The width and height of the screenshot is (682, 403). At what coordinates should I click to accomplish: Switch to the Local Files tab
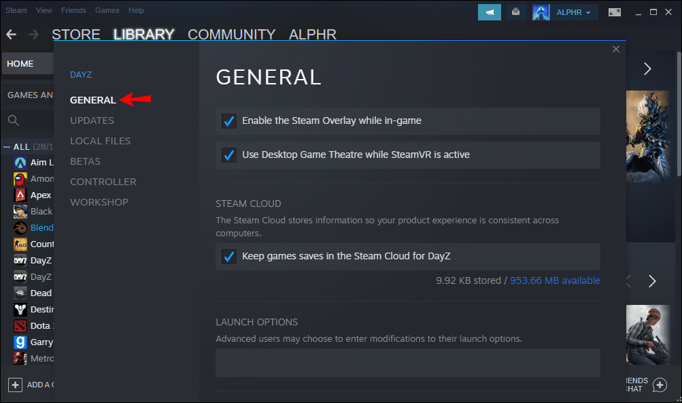100,141
